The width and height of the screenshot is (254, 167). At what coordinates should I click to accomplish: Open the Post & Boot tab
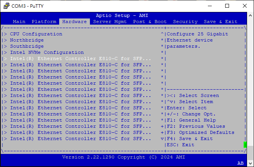(150, 22)
